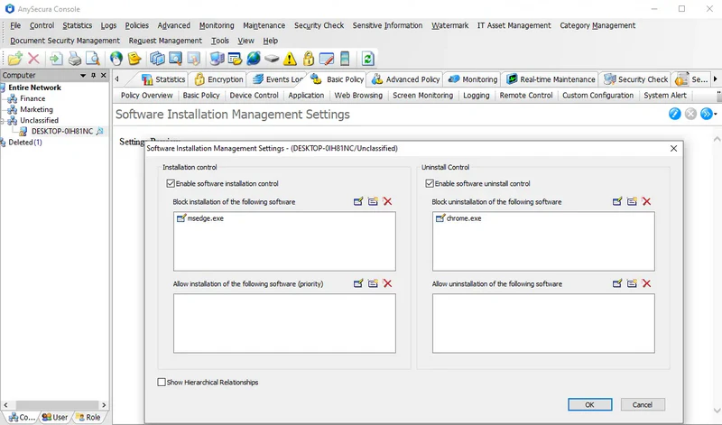The width and height of the screenshot is (722, 425).
Task: Click the padlock toolbar icon
Action: pyautogui.click(x=309, y=59)
